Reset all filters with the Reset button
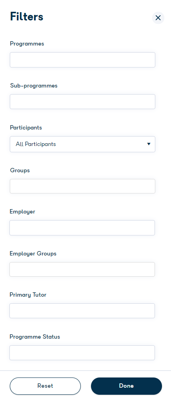The width and height of the screenshot is (171, 403). [x=45, y=386]
